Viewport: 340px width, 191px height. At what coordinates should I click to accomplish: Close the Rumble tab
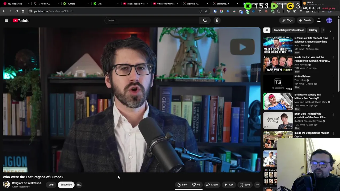pos(88,4)
